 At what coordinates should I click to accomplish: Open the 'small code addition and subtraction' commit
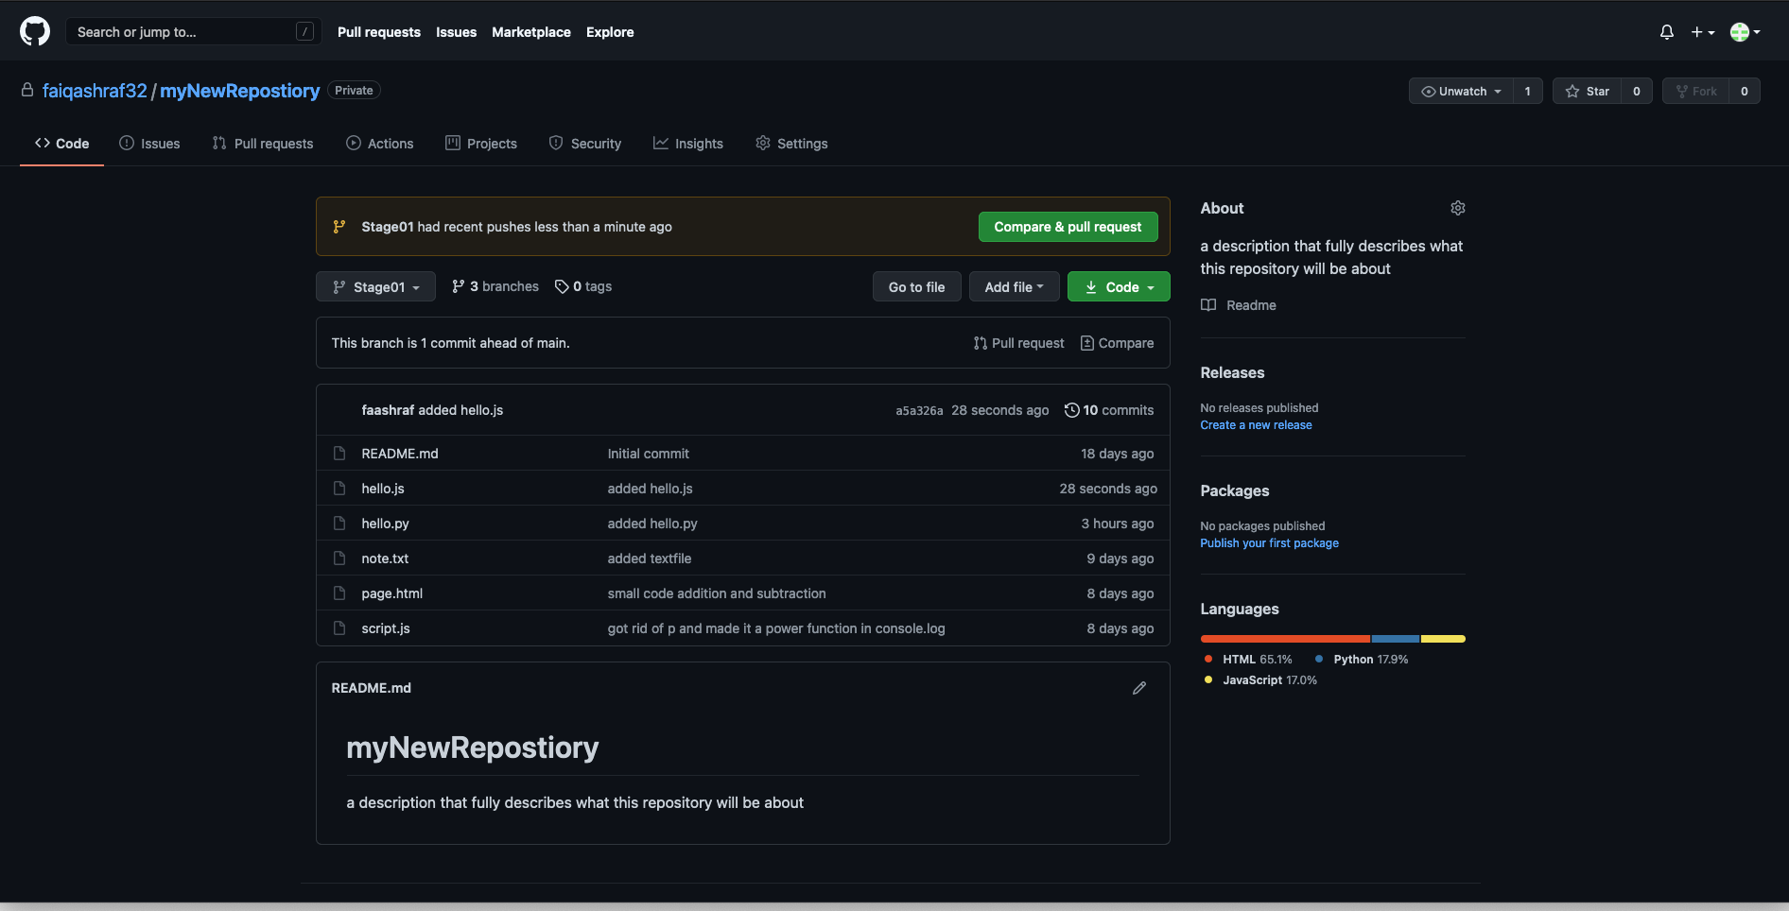click(x=717, y=593)
